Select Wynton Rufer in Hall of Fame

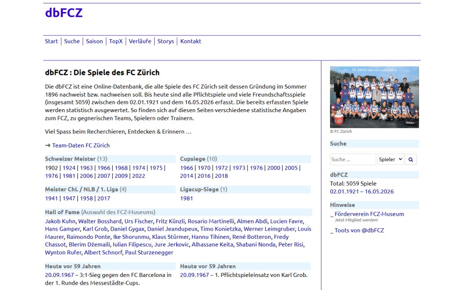pos(63,252)
